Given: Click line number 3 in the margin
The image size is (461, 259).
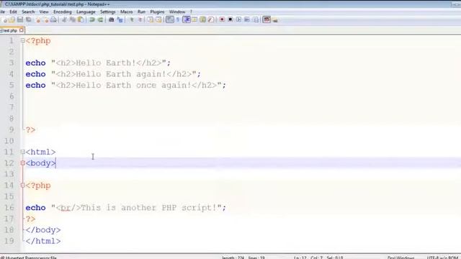Looking at the screenshot, I should click(12, 63).
